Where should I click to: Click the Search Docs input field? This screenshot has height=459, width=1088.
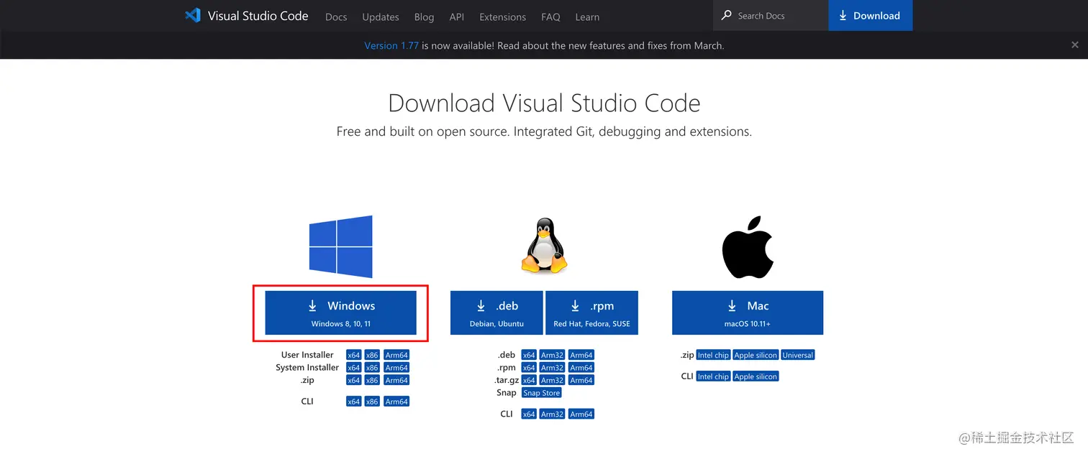tap(771, 15)
